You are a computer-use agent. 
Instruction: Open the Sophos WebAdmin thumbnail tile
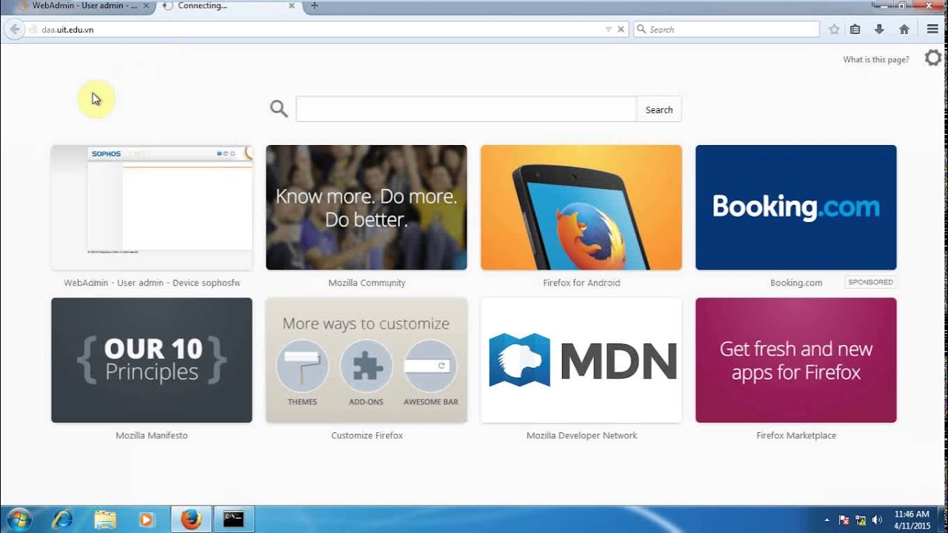[152, 208]
